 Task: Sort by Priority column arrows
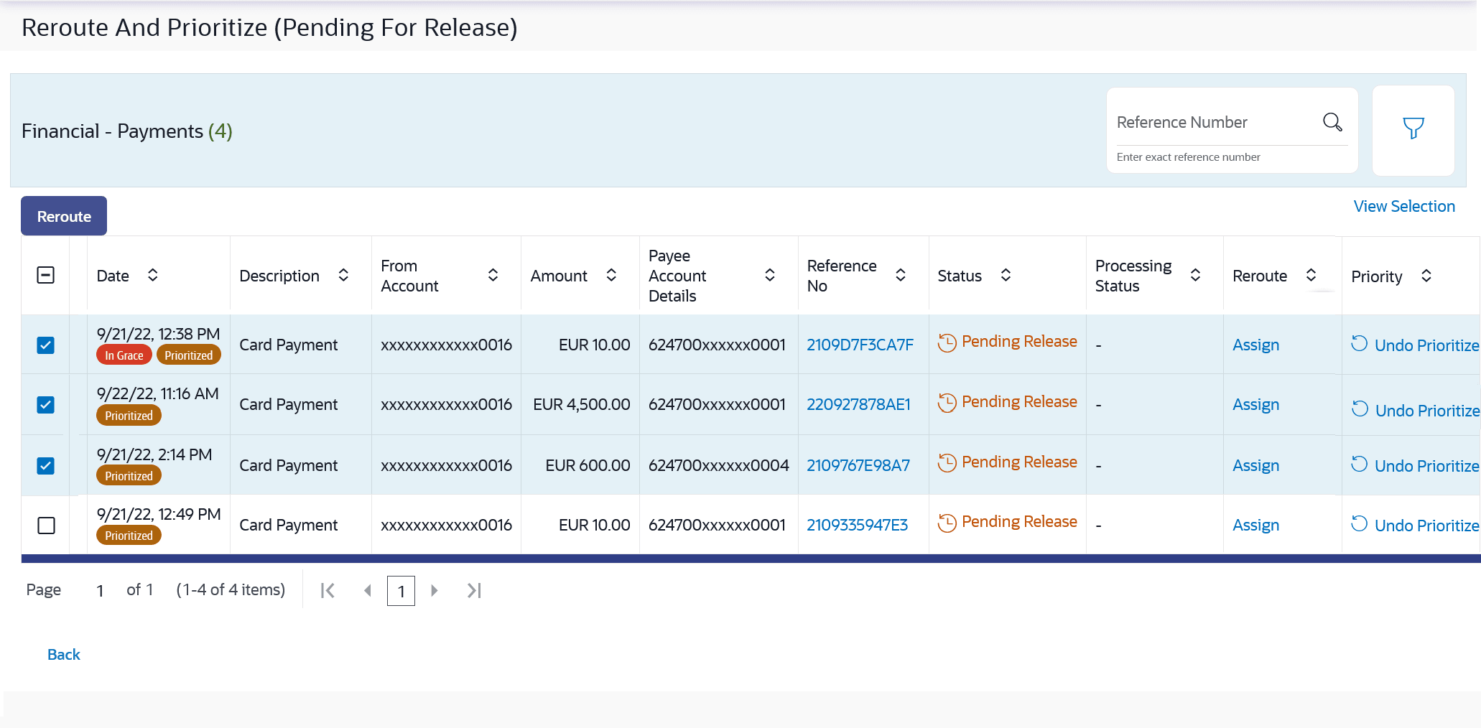1426,276
